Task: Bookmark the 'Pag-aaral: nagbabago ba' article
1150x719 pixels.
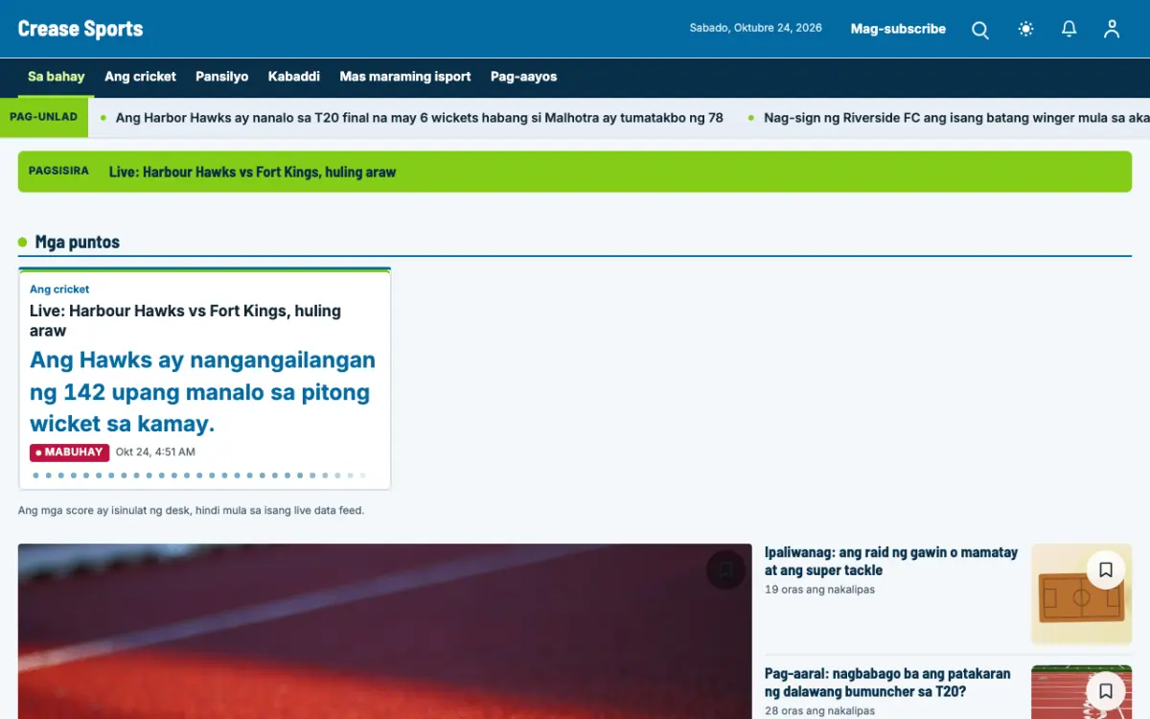Action: pyautogui.click(x=1105, y=690)
